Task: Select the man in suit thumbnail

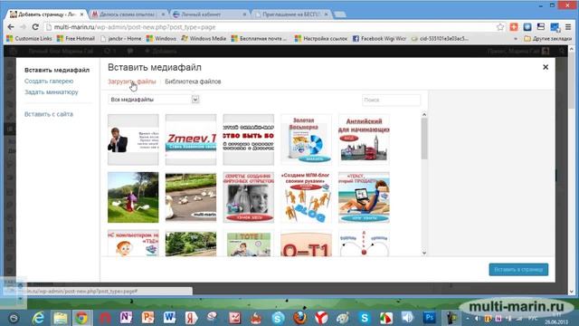Action: click(x=133, y=139)
